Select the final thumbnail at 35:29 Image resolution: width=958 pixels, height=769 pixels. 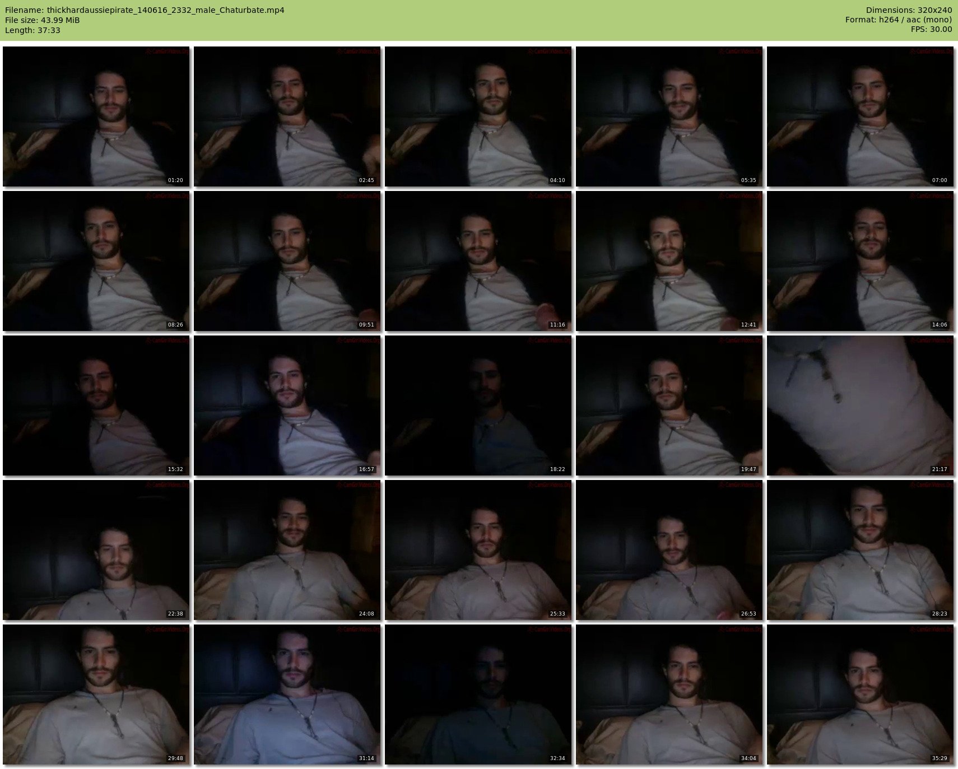tap(860, 695)
